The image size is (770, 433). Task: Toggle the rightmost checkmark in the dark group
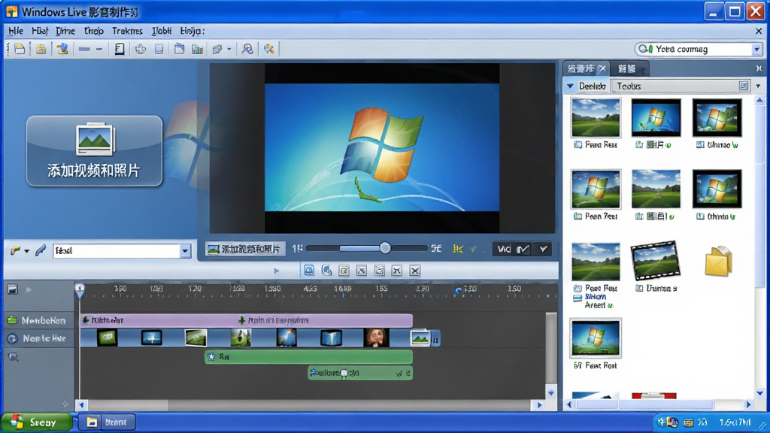(x=543, y=250)
